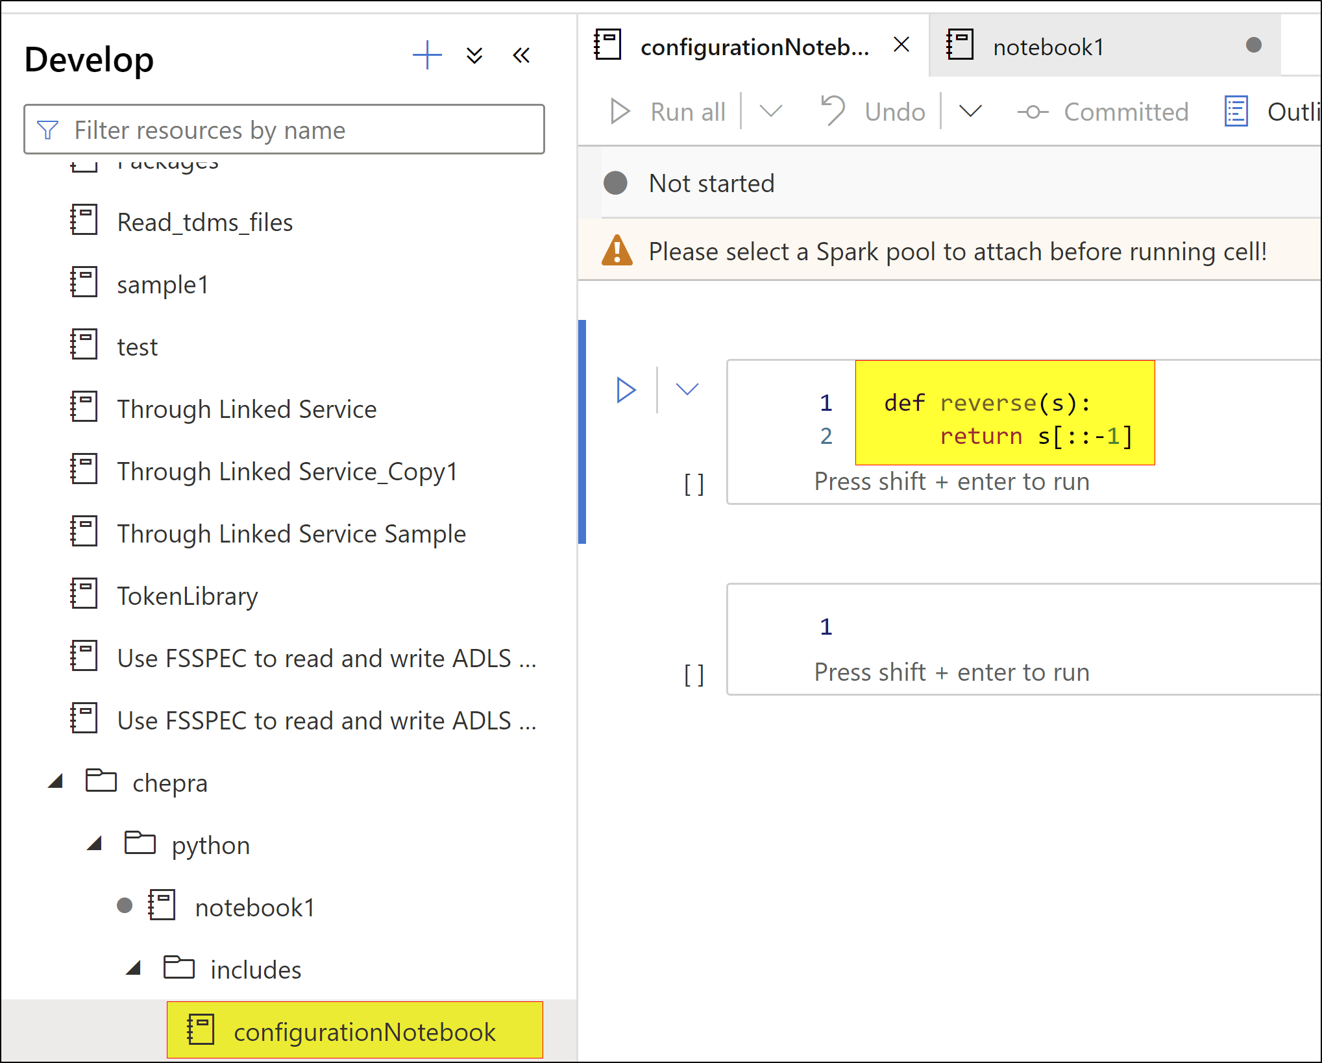1322x1063 pixels.
Task: Click the notebook icon next to TokenLibrary
Action: click(84, 594)
